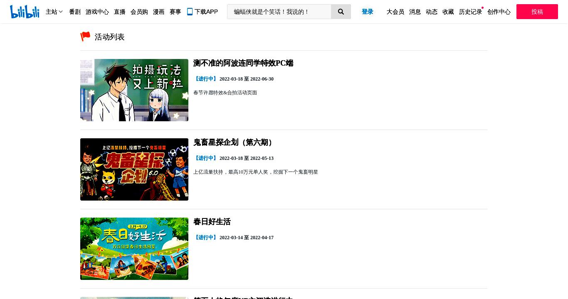Click the 登录 login link

(368, 12)
